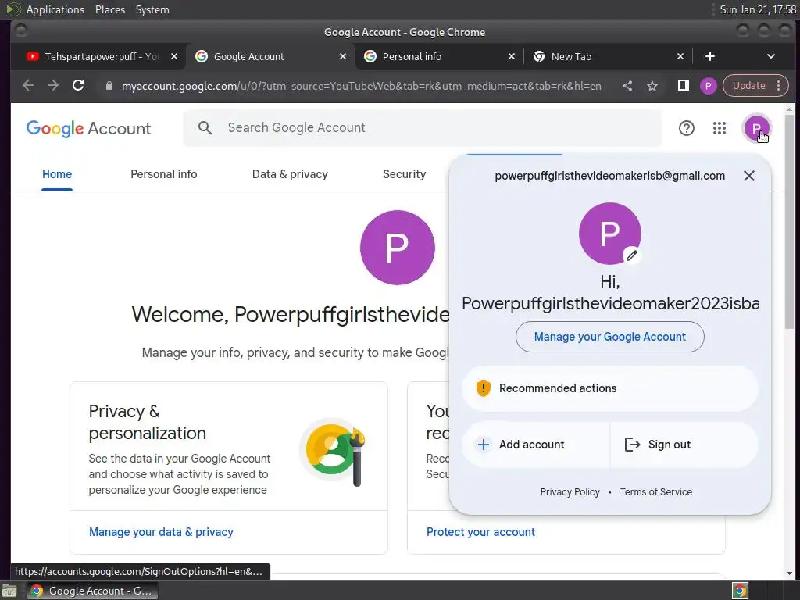Reload the page with the refresh icon
Image resolution: width=800 pixels, height=600 pixels.
pyautogui.click(x=78, y=86)
